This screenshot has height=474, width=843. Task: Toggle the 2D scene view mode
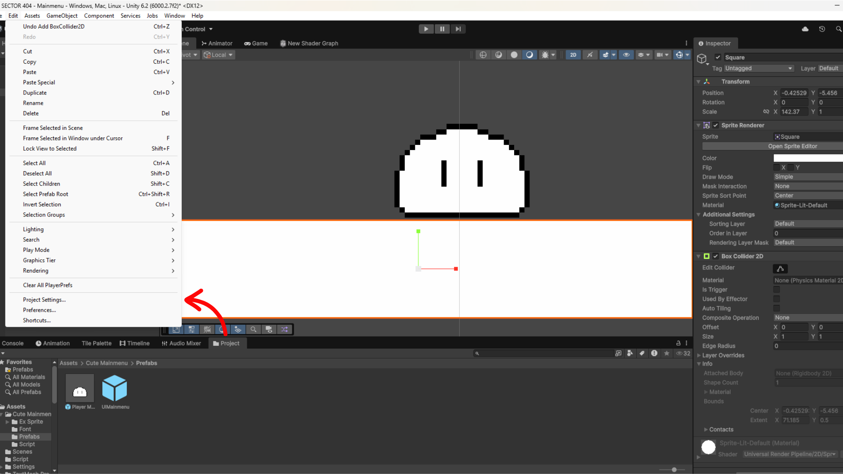click(x=573, y=55)
